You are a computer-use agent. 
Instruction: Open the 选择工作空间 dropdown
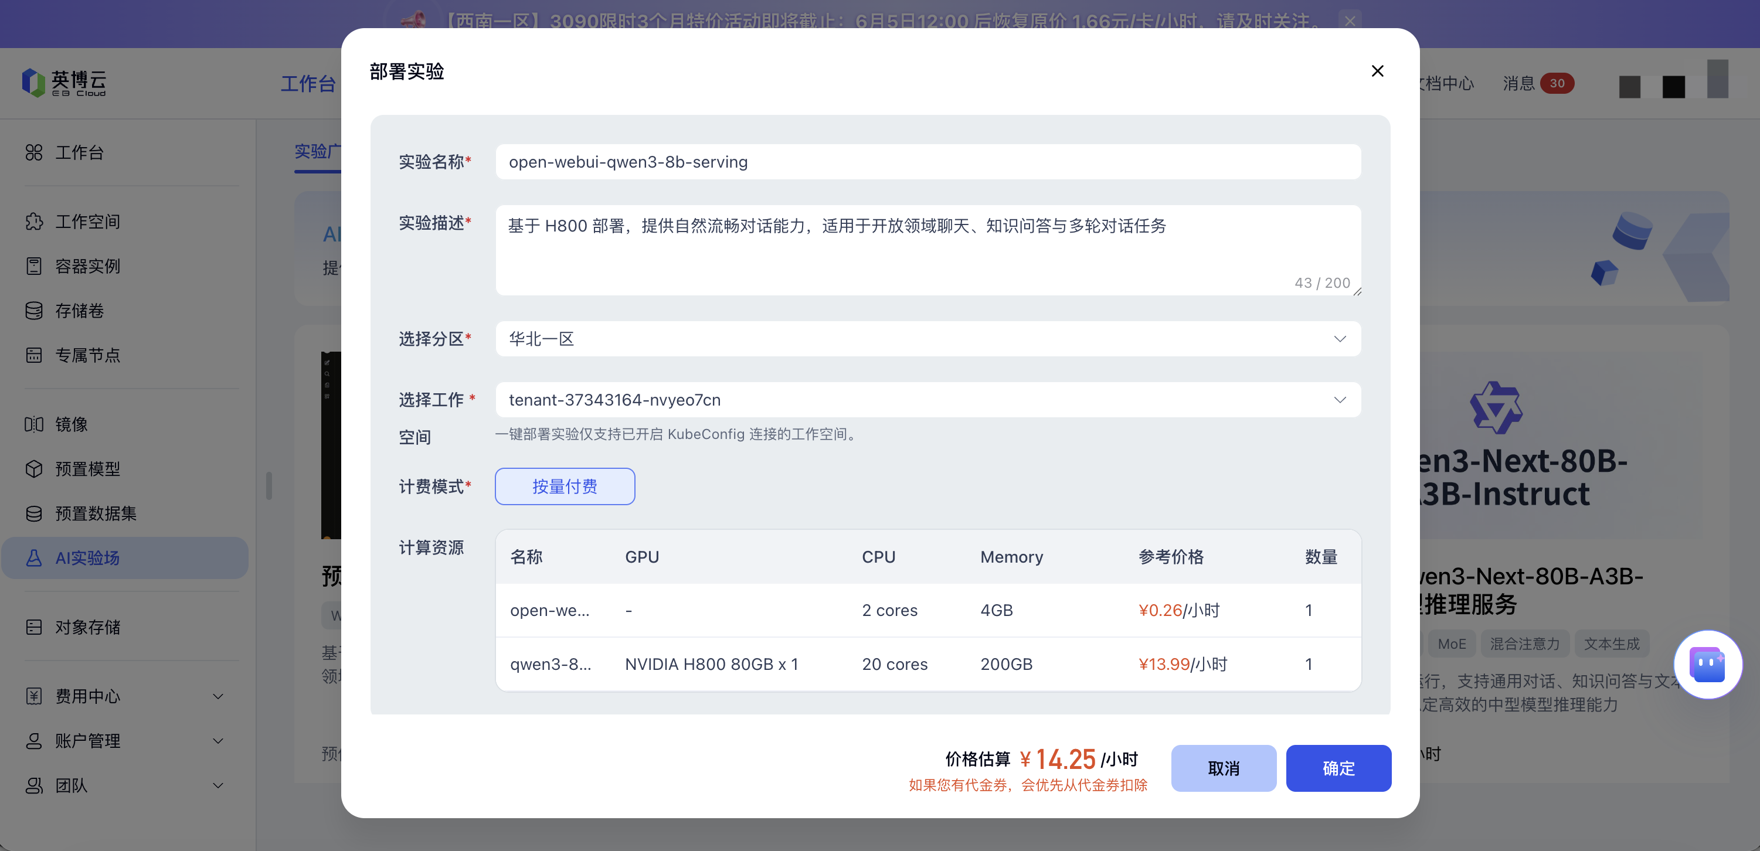928,400
